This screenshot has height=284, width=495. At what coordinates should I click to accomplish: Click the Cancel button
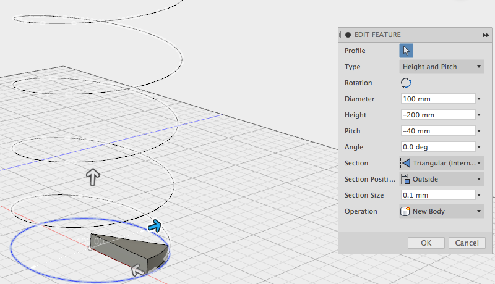coord(467,243)
